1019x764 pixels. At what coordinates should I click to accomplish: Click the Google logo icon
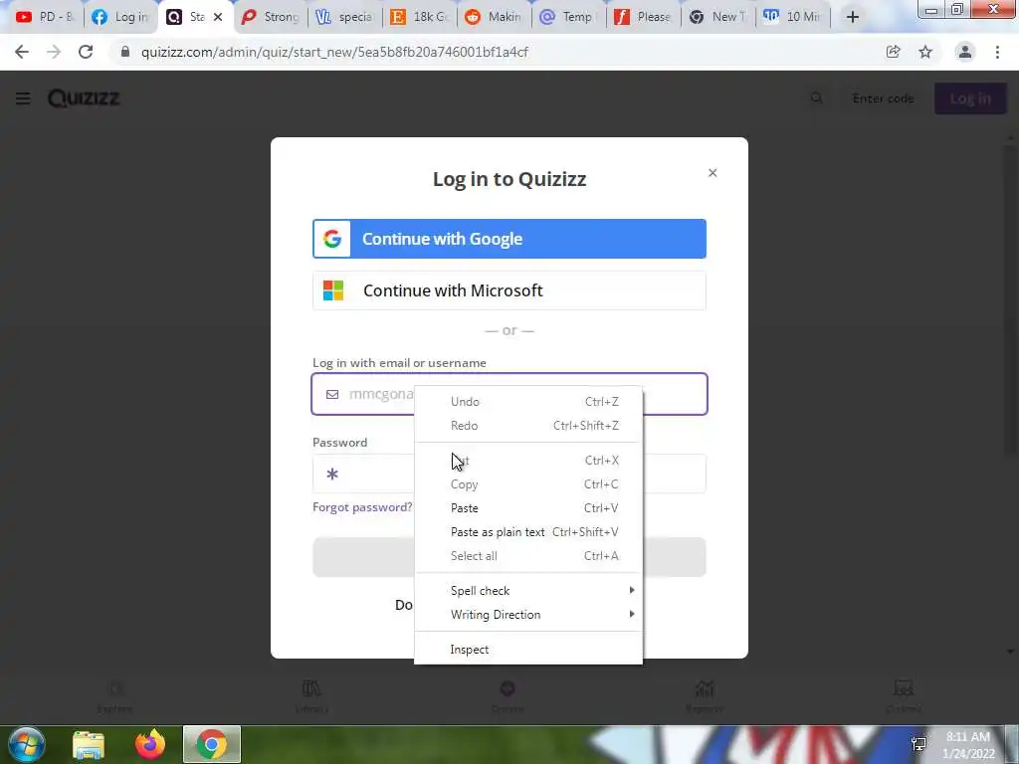point(332,239)
